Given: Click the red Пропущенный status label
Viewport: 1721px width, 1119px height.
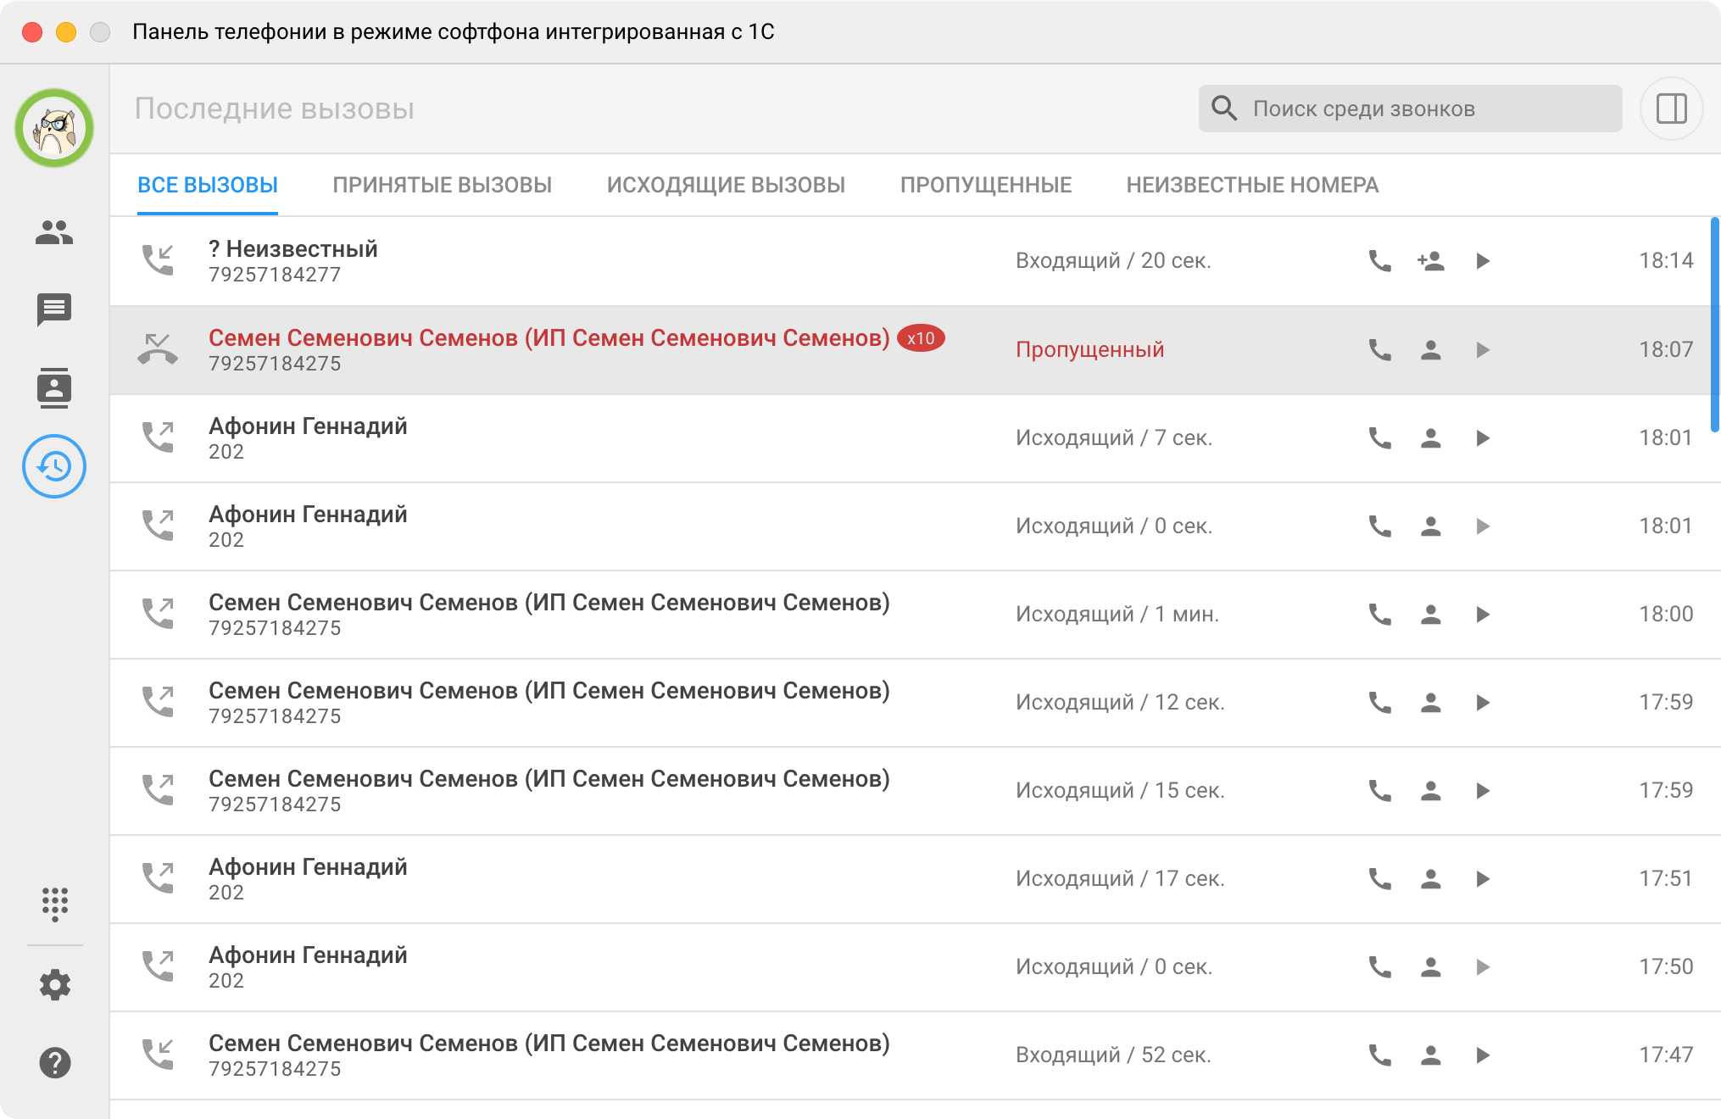Looking at the screenshot, I should pyautogui.click(x=1089, y=350).
